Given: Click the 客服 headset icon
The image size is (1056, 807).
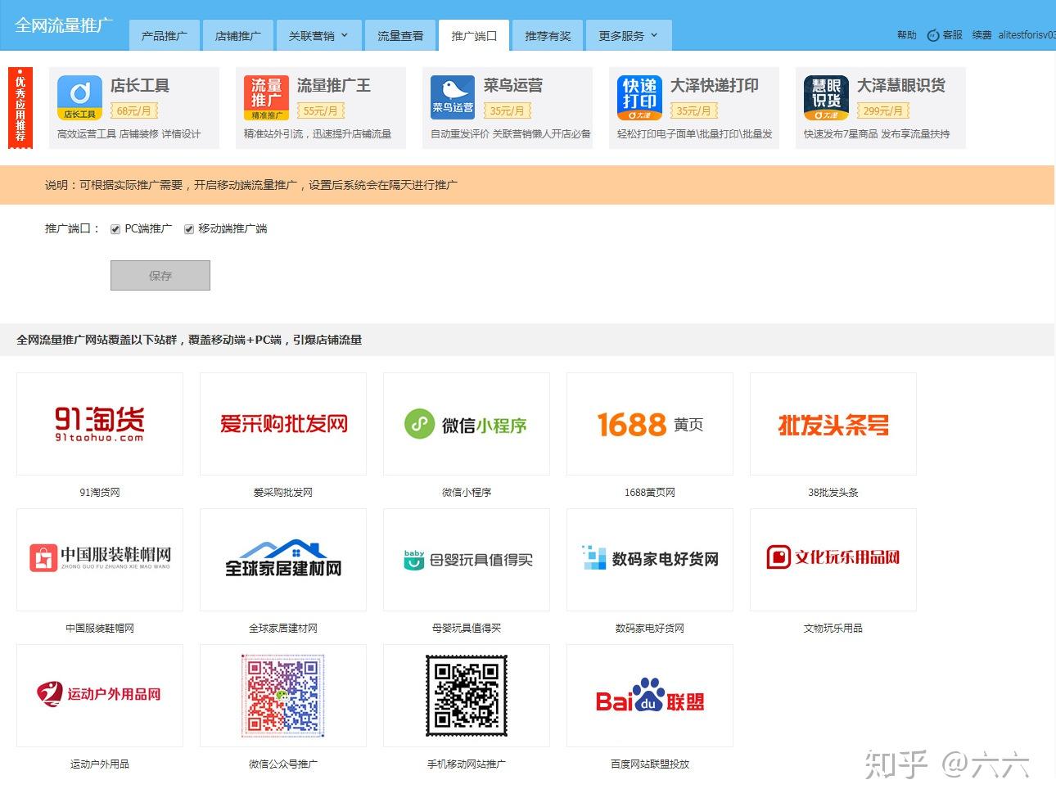Looking at the screenshot, I should [x=932, y=35].
